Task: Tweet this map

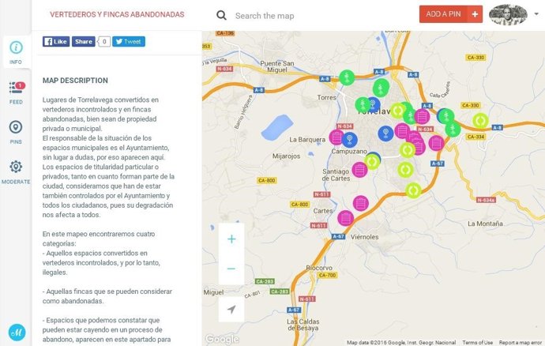Action: (128, 42)
